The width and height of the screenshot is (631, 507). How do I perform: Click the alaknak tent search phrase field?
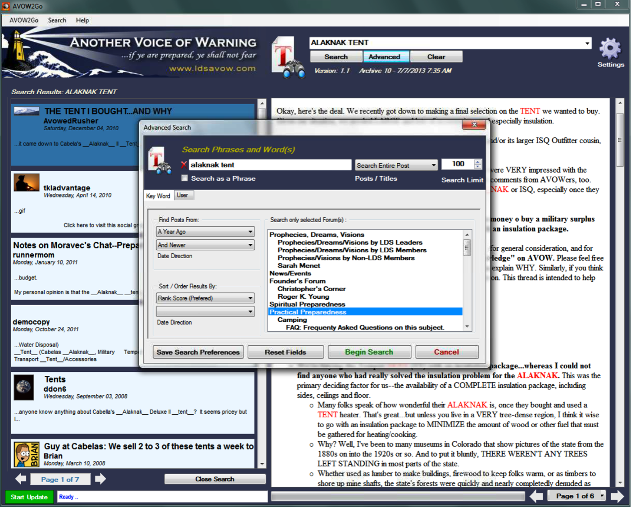pos(269,165)
